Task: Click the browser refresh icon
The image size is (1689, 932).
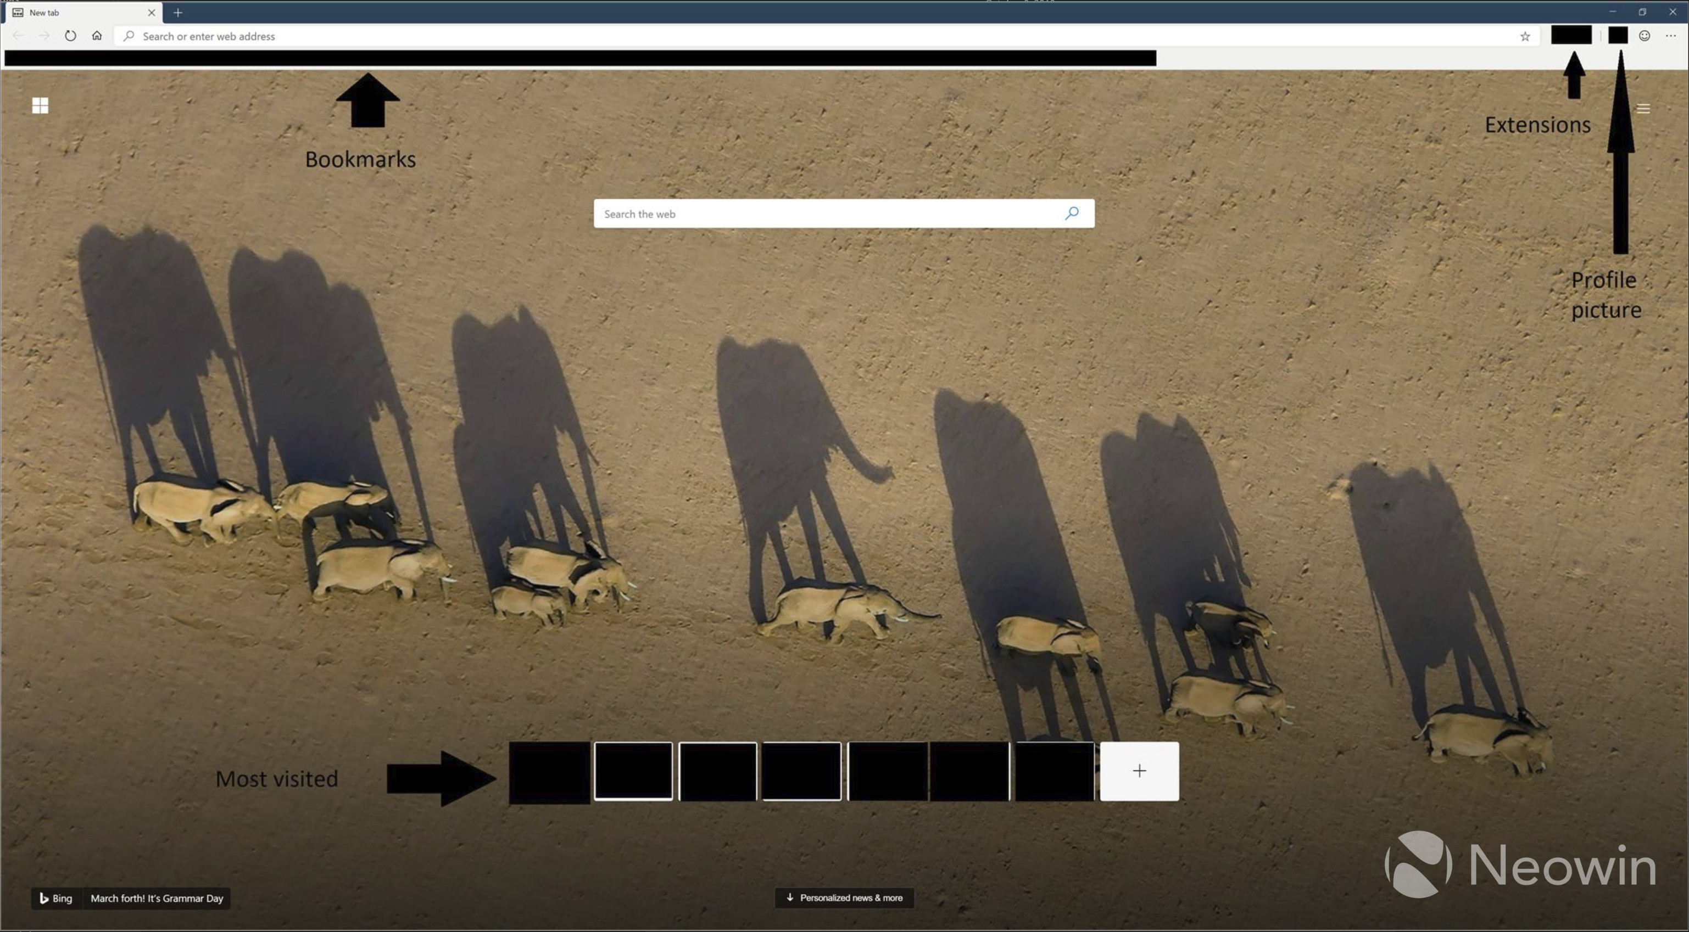Action: coord(70,36)
